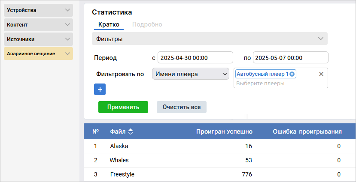Sort table by Файл column

(x=131, y=131)
